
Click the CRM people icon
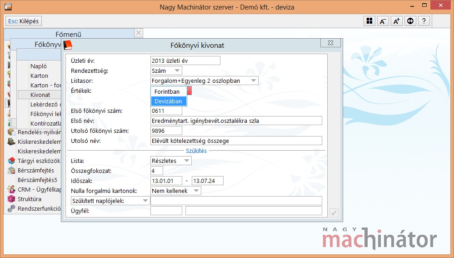pyautogui.click(x=11, y=189)
